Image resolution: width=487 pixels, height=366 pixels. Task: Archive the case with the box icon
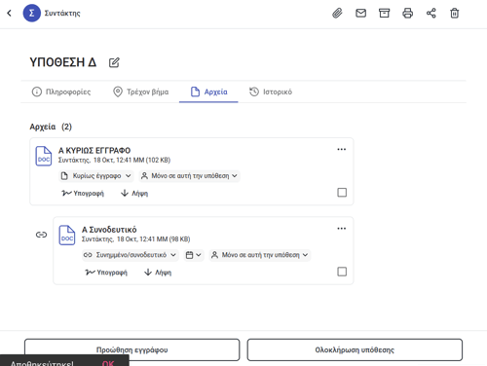(x=384, y=14)
